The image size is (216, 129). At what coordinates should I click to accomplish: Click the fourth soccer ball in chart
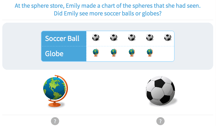pyautogui.click(x=150, y=38)
